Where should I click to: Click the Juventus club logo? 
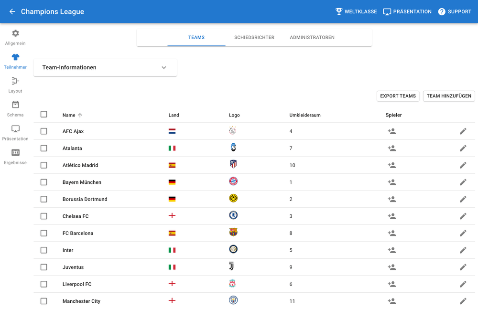231,266
